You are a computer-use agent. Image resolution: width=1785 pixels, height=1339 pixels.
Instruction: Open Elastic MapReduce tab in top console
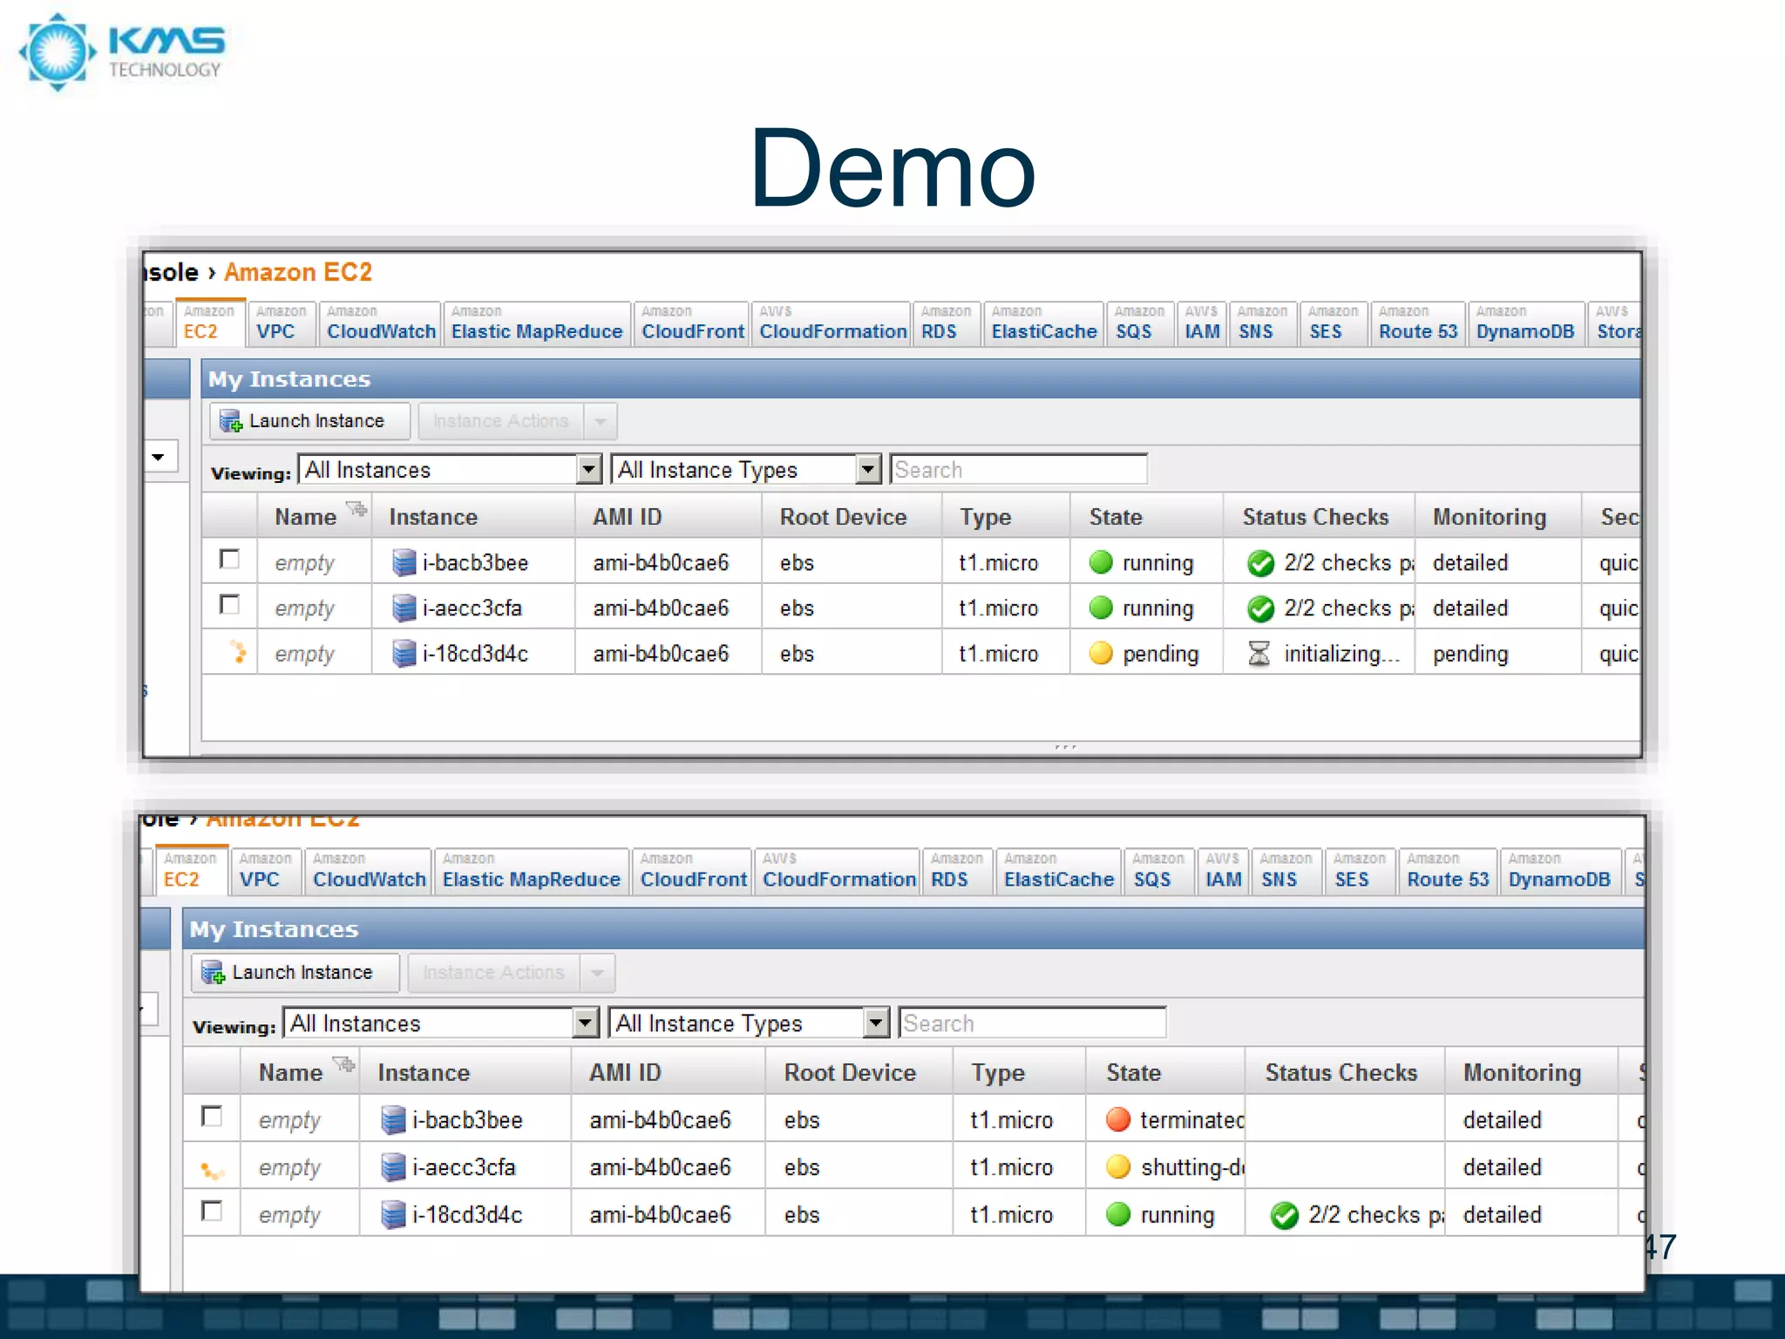(537, 323)
